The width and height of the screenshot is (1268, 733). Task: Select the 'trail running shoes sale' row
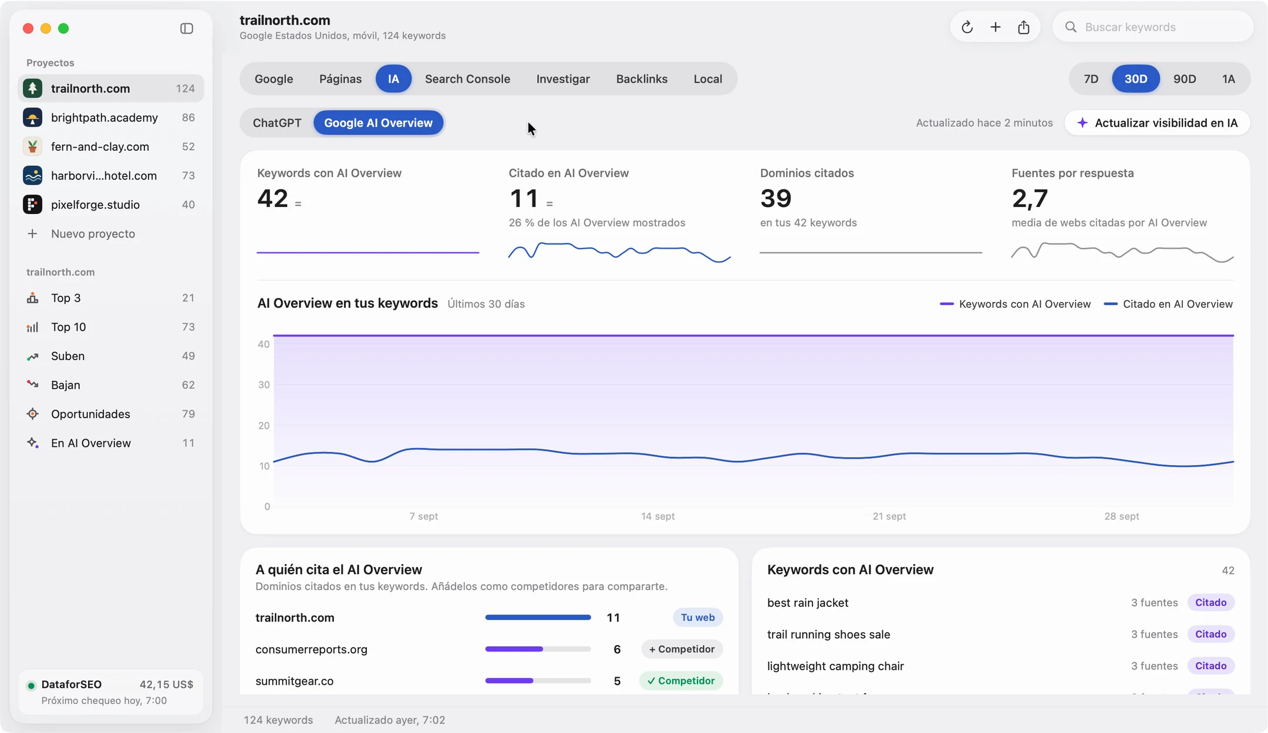1000,634
